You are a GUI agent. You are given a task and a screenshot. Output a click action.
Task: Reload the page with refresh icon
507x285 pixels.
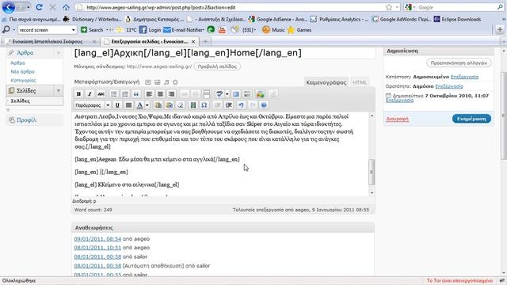click(x=39, y=7)
